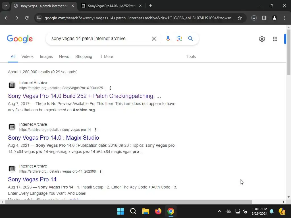
Task: Open search Tools options
Action: pos(191,56)
